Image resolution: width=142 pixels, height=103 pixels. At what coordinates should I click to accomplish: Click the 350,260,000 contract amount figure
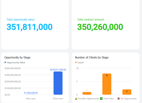(x=100, y=27)
